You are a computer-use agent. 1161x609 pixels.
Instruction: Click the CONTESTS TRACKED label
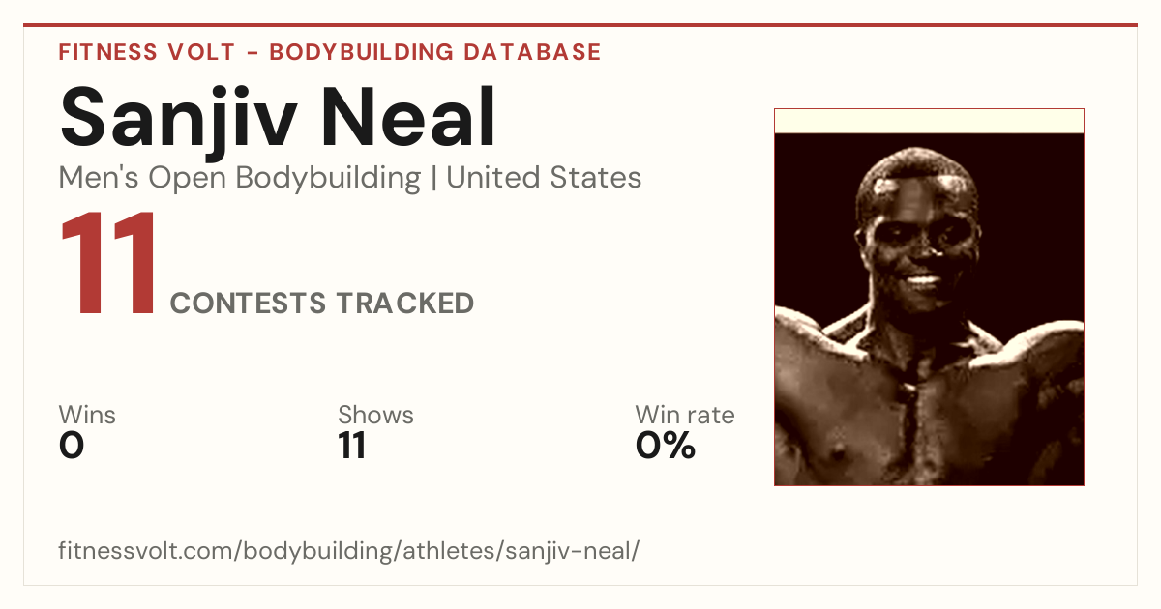(x=322, y=304)
